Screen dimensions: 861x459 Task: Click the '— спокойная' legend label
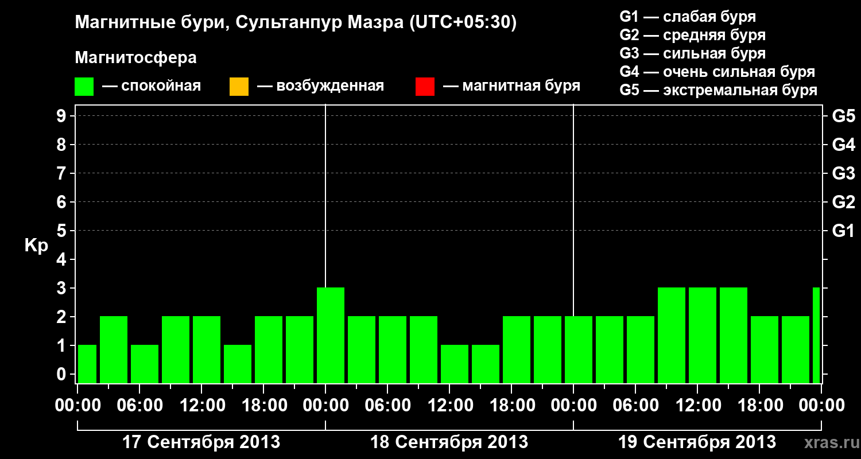[152, 87]
